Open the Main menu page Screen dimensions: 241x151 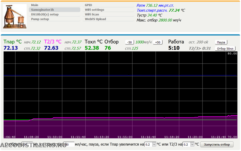pyautogui.click(x=55, y=5)
